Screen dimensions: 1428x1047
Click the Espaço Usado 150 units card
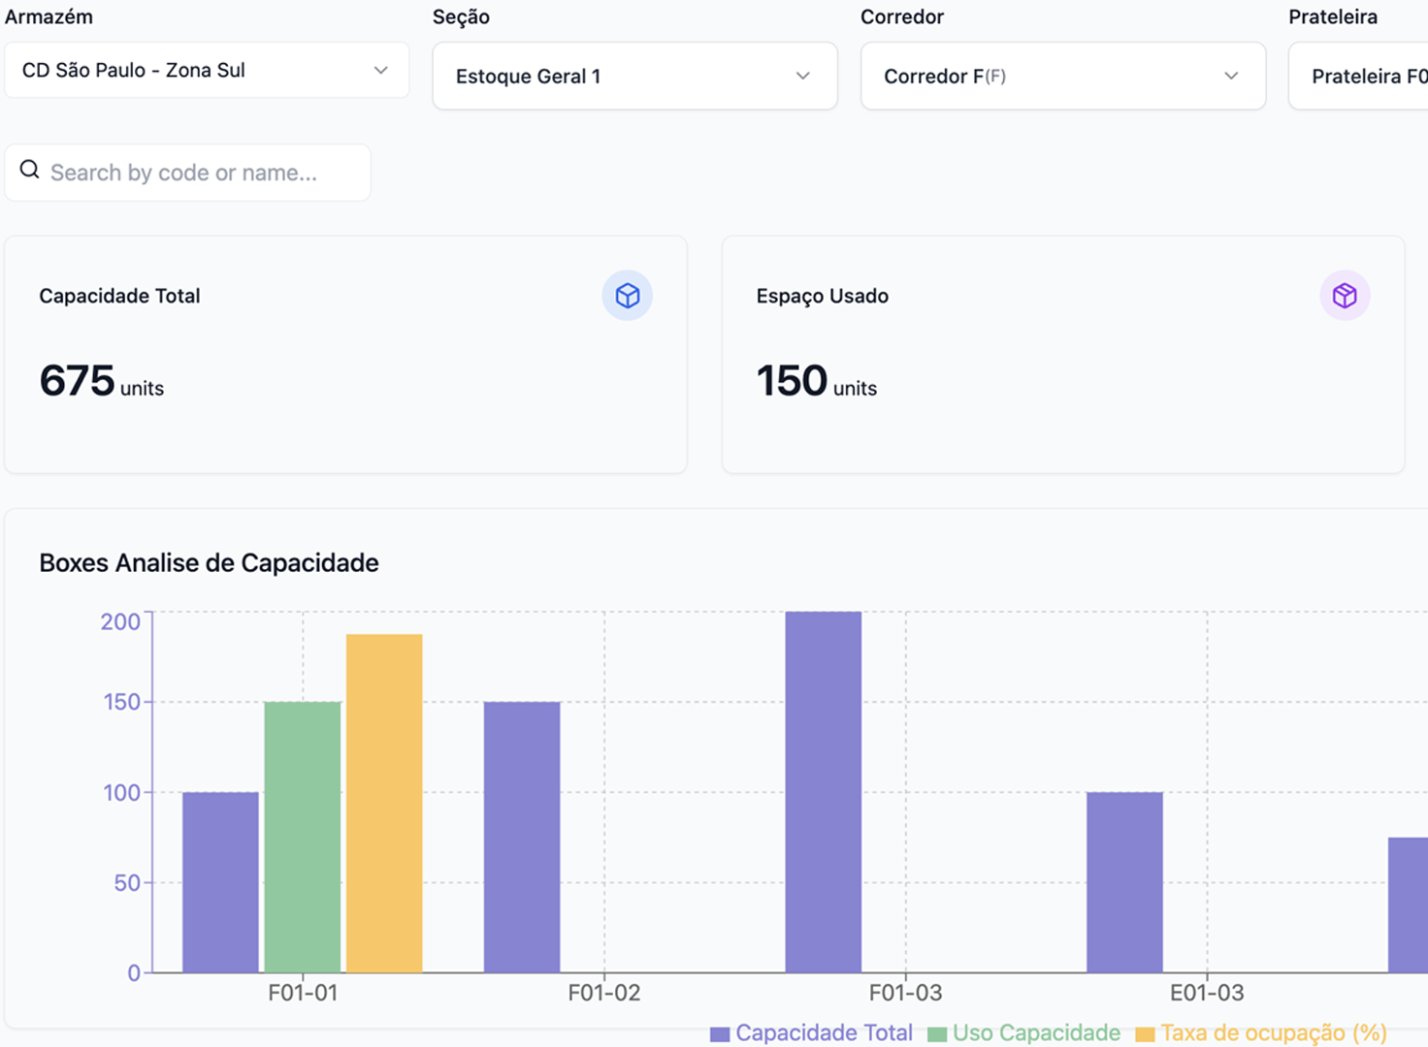coord(1062,355)
